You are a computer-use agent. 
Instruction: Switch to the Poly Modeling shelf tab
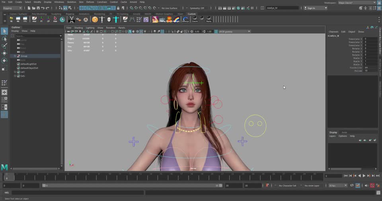click(x=39, y=14)
